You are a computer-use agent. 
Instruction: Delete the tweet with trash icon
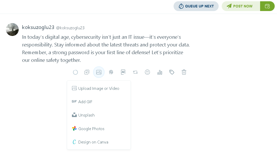click(184, 72)
